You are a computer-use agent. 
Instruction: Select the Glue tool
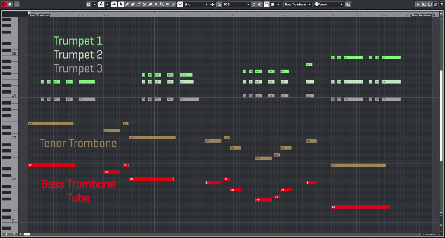150,4
